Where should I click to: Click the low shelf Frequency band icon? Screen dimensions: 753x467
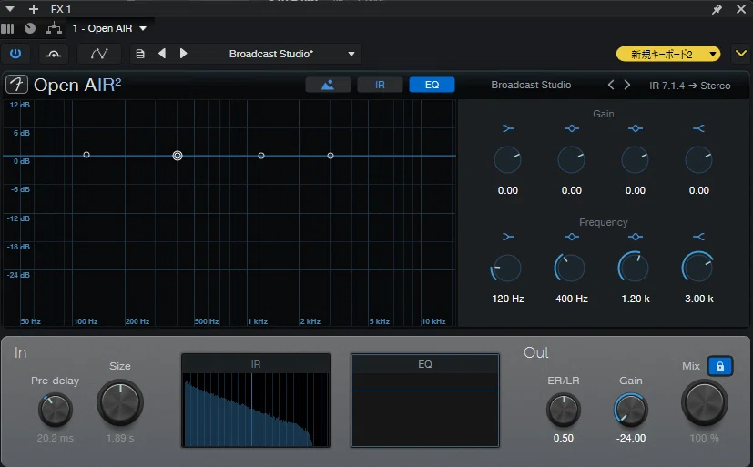pos(508,237)
